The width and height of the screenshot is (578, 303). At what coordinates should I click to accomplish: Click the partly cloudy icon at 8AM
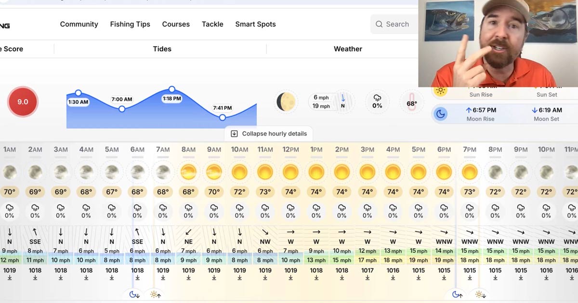click(188, 172)
